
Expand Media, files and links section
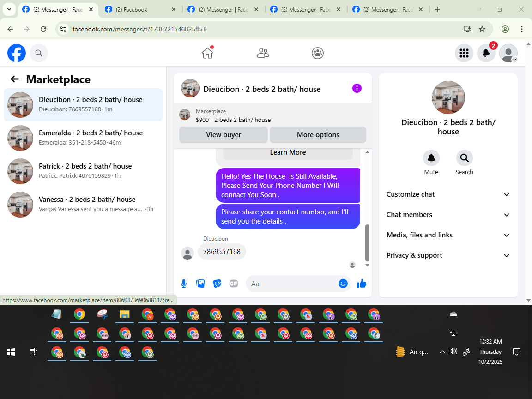(x=448, y=235)
